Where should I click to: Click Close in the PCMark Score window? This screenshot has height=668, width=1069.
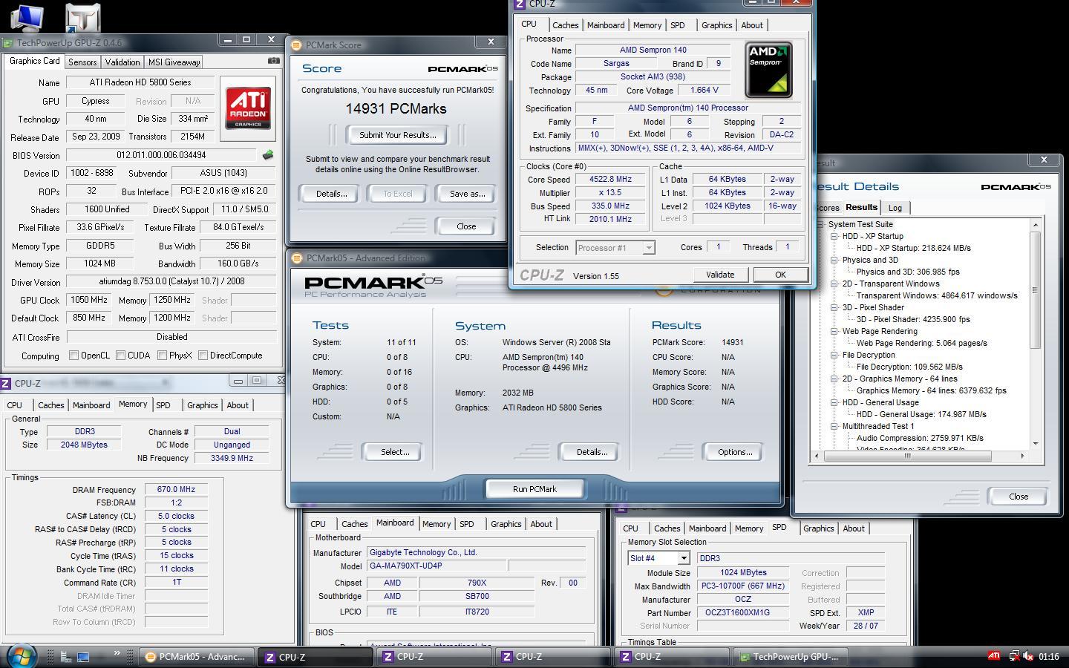click(466, 226)
